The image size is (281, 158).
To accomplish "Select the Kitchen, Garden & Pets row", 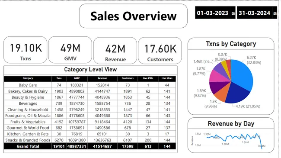I will point(90,134).
